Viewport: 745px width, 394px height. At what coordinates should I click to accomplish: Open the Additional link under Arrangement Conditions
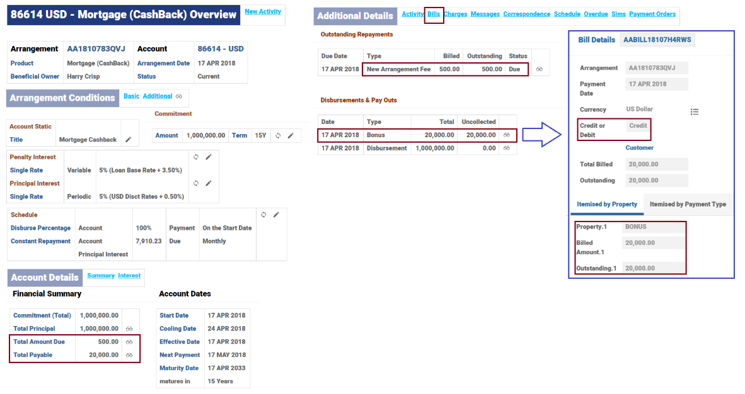pyautogui.click(x=158, y=96)
